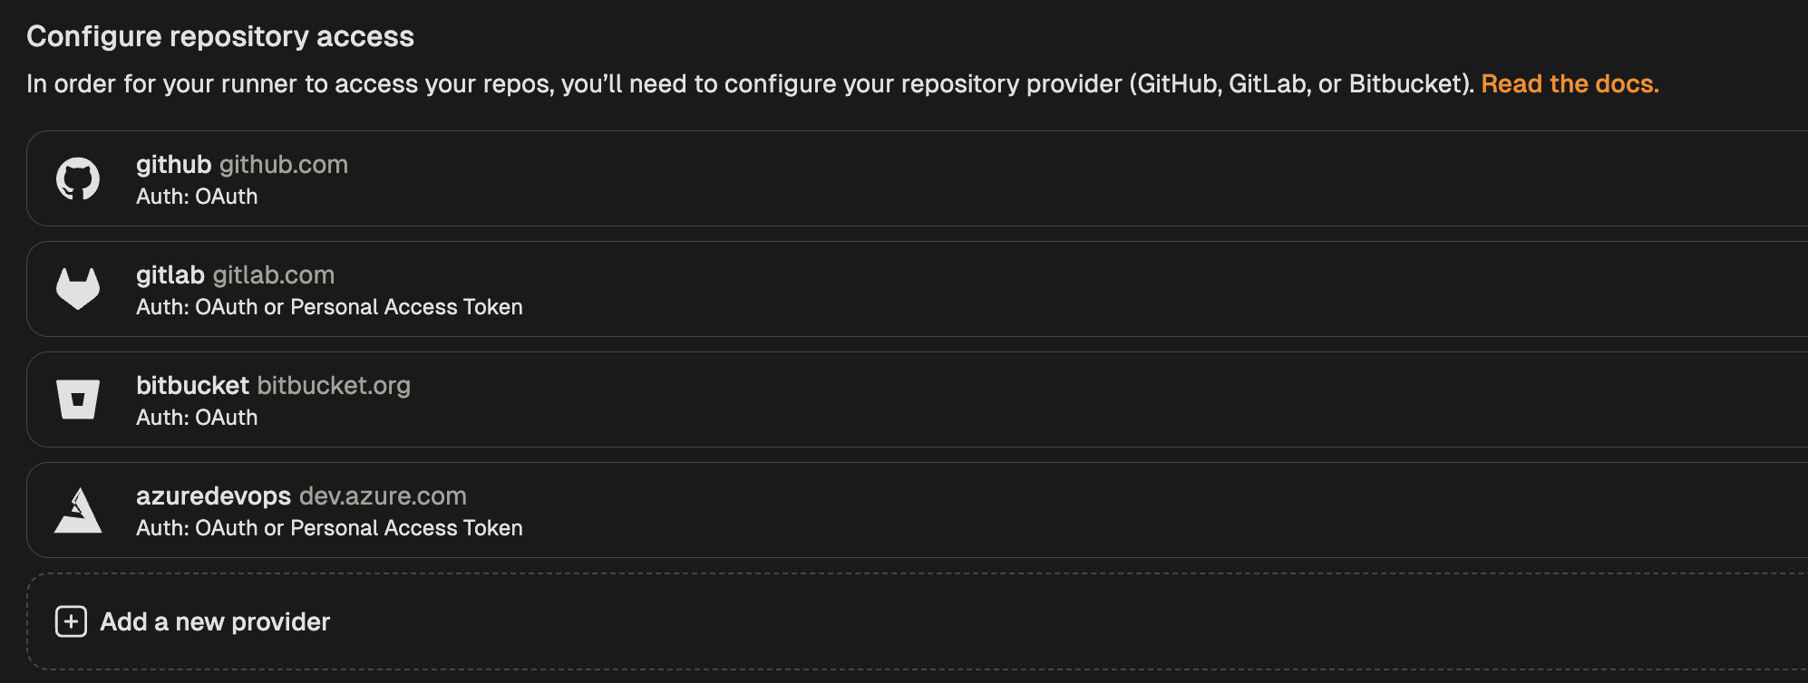Click Add a new provider label
Image resolution: width=1808 pixels, height=683 pixels.
pyautogui.click(x=215, y=622)
